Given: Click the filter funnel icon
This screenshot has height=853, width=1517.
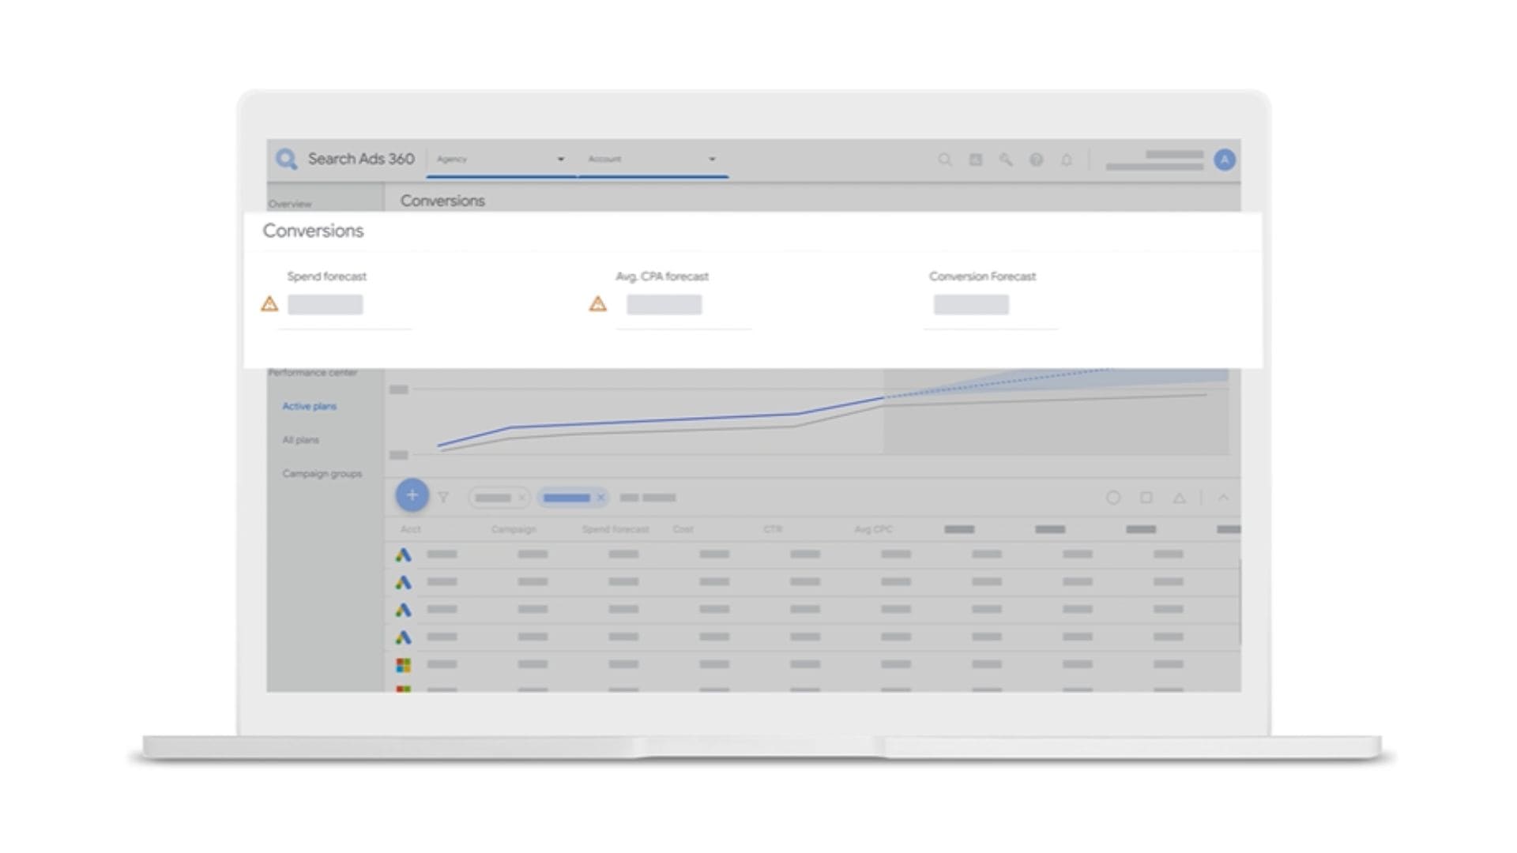Looking at the screenshot, I should (443, 498).
